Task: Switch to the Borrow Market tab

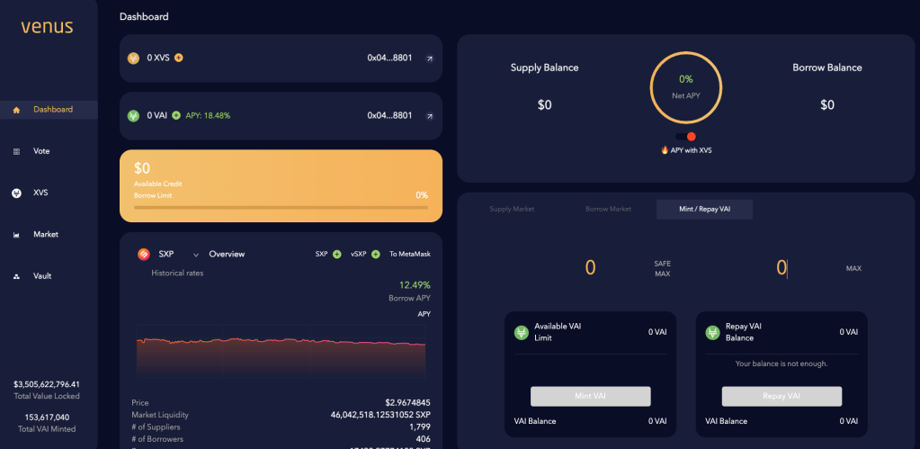Action: tap(609, 209)
